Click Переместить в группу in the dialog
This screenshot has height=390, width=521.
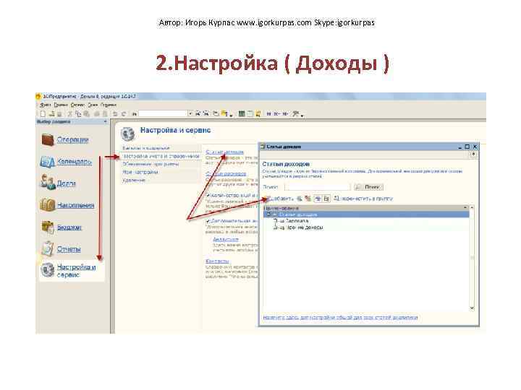click(363, 199)
